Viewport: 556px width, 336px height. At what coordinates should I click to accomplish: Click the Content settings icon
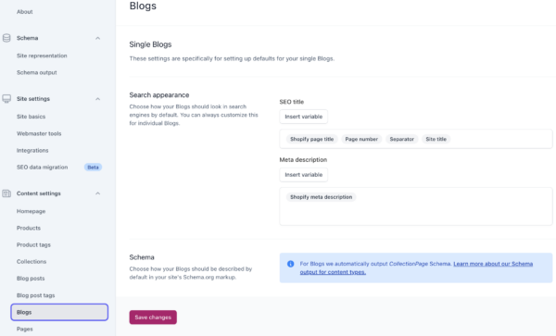tap(6, 193)
